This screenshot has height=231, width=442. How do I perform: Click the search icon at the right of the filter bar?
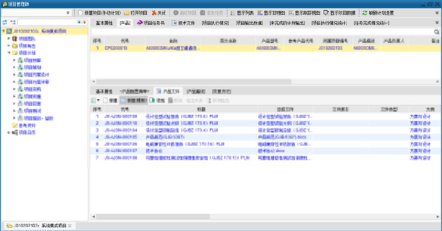click(436, 31)
